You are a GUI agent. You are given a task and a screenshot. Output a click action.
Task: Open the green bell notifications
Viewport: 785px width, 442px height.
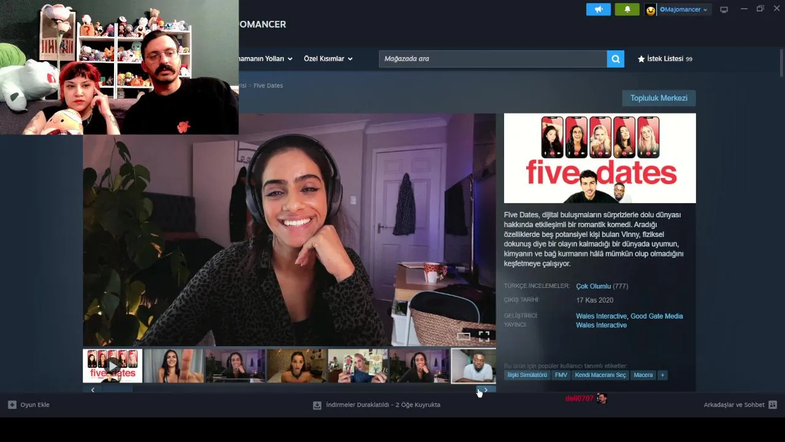[627, 9]
